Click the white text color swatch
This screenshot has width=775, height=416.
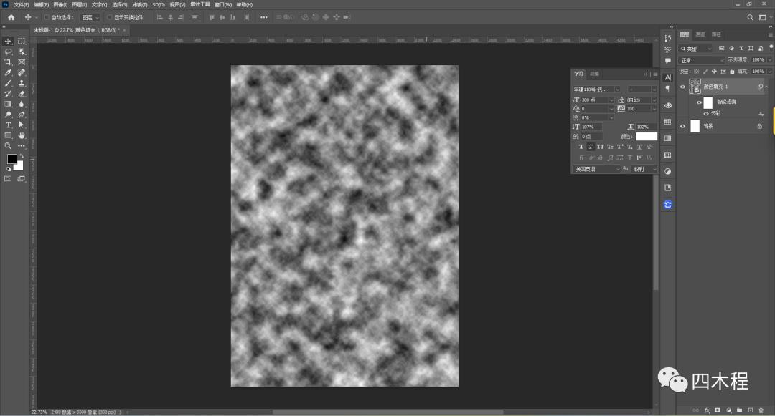click(x=646, y=136)
